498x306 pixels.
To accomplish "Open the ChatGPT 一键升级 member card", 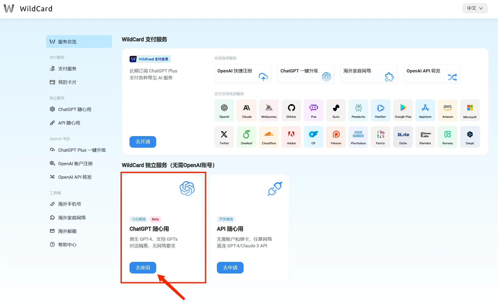I will [x=306, y=74].
